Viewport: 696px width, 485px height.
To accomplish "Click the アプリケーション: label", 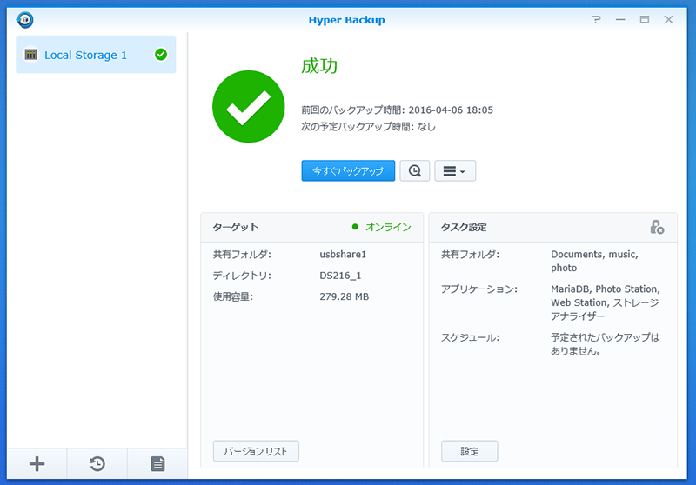I will coord(479,289).
